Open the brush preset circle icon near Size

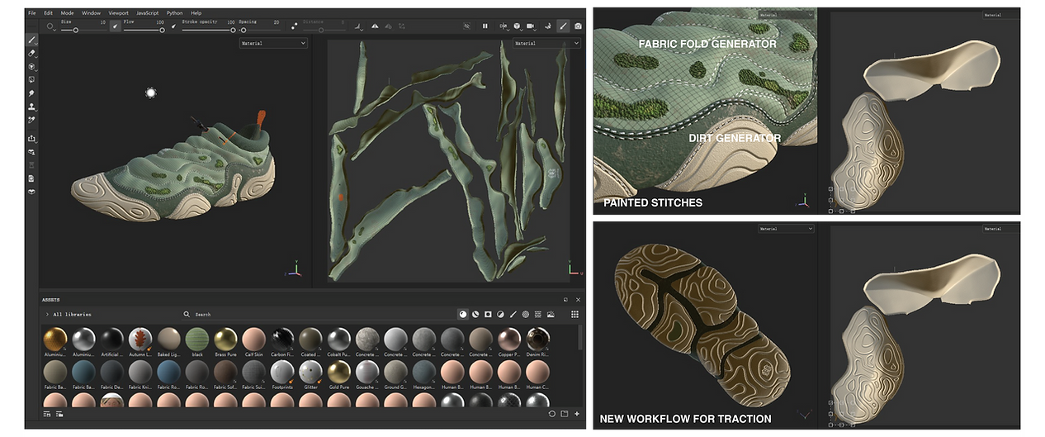pos(50,26)
